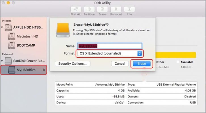Eject MyUSBdrive using eject icon
The image size is (206, 113).
click(x=44, y=69)
